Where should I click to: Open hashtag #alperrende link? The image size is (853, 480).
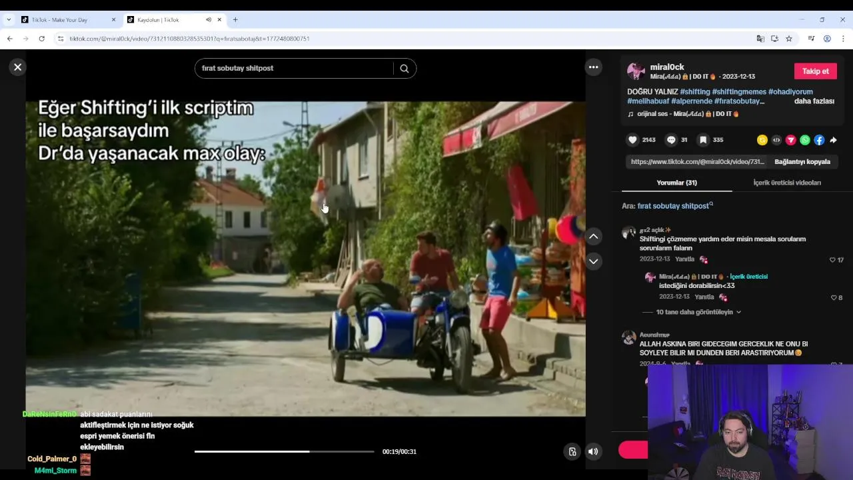point(692,101)
